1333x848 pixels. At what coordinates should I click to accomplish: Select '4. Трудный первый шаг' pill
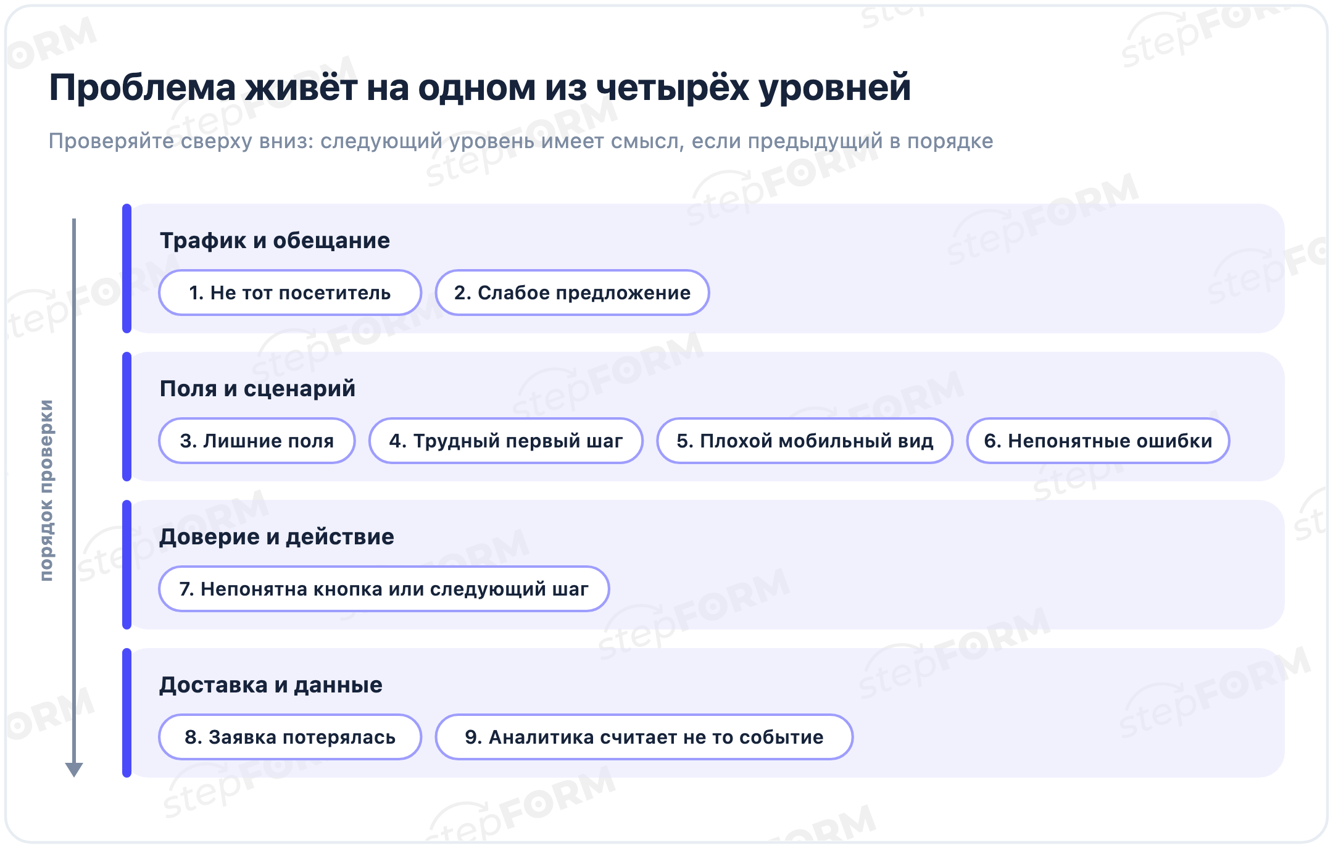click(506, 441)
